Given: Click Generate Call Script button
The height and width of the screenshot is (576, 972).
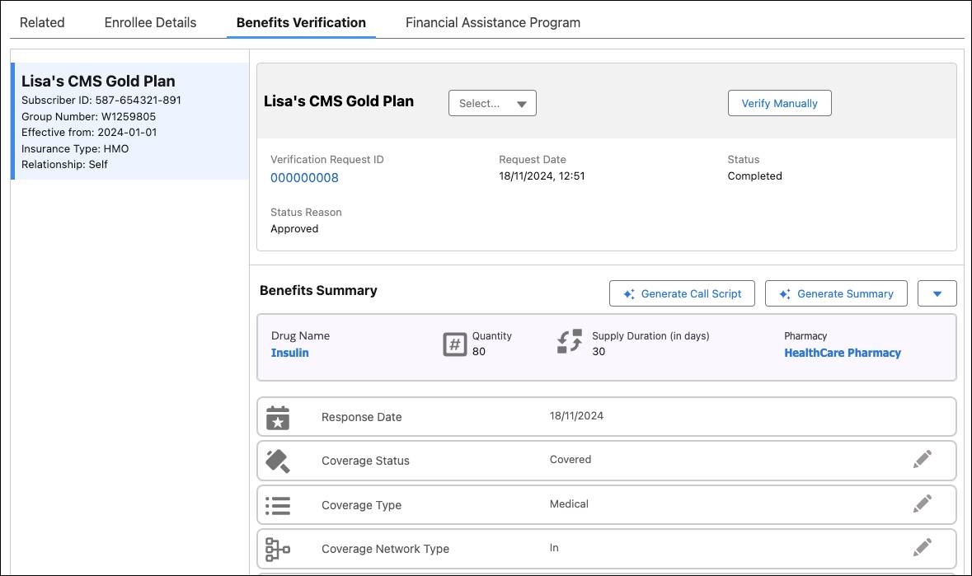Looking at the screenshot, I should [682, 293].
